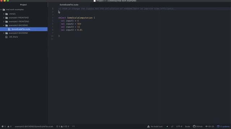Click the example2-FRONTEND folder icon
This screenshot has height=129, width=231.
(6, 21)
